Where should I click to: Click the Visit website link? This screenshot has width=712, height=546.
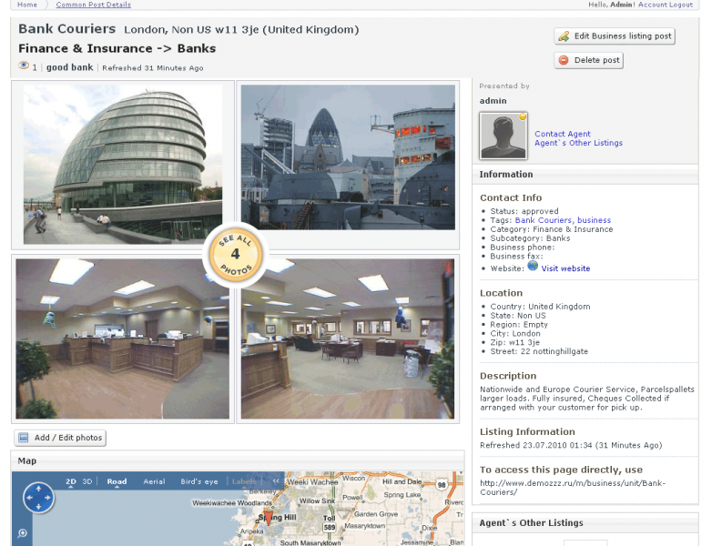(565, 268)
